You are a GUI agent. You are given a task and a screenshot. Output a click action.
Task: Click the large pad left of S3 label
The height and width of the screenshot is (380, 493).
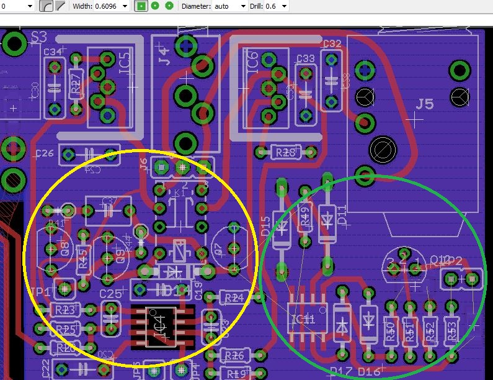pyautogui.click(x=14, y=43)
